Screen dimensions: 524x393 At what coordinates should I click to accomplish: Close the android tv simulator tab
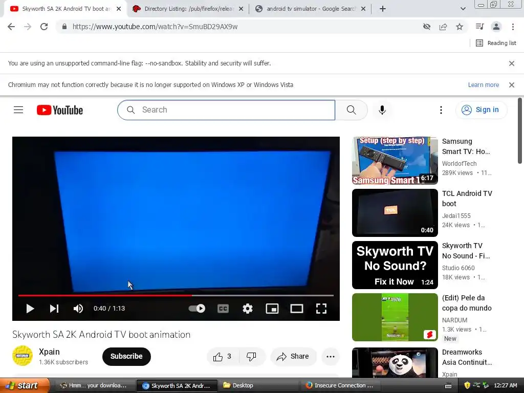point(363,9)
